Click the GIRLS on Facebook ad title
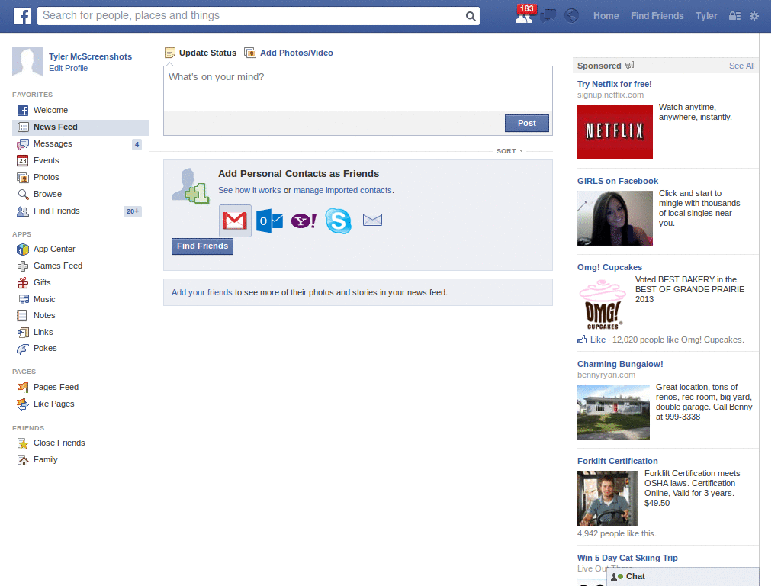The image size is (781, 586). click(618, 182)
